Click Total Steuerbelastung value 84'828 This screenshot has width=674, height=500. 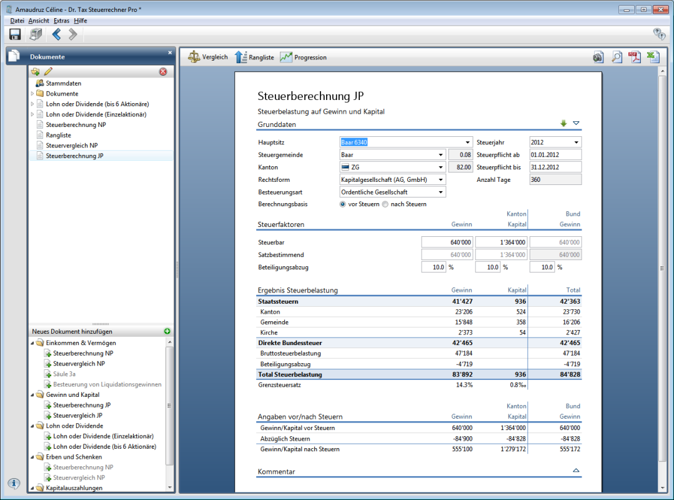coord(570,374)
